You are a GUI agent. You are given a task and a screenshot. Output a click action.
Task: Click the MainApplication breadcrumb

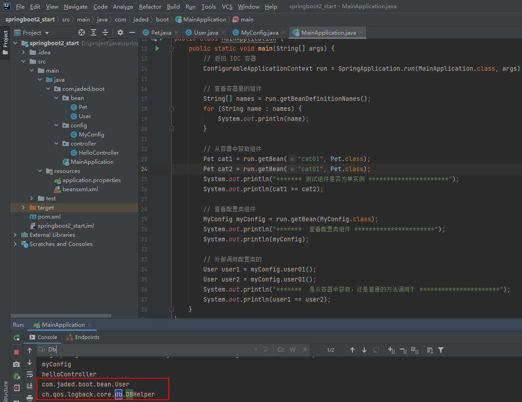coord(201,19)
